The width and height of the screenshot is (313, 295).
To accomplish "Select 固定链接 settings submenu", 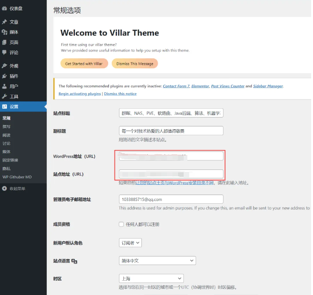I will [x=10, y=160].
